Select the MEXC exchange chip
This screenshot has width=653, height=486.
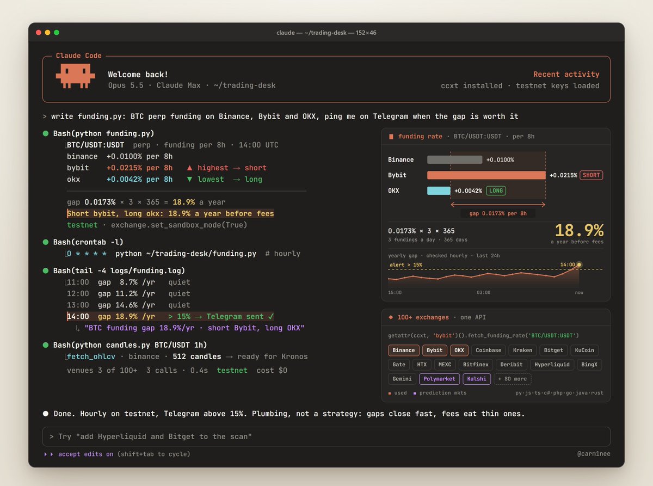pyautogui.click(x=445, y=365)
